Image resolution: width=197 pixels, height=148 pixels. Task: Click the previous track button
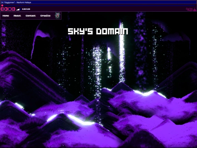[3, 9]
